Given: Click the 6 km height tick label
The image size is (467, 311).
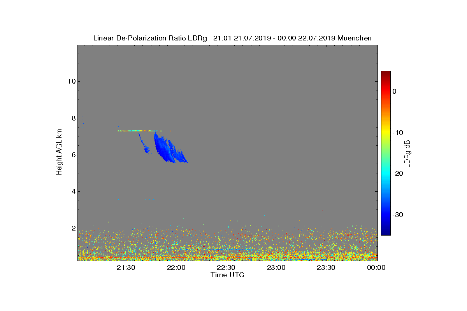Looking at the screenshot, I should click(x=73, y=155).
